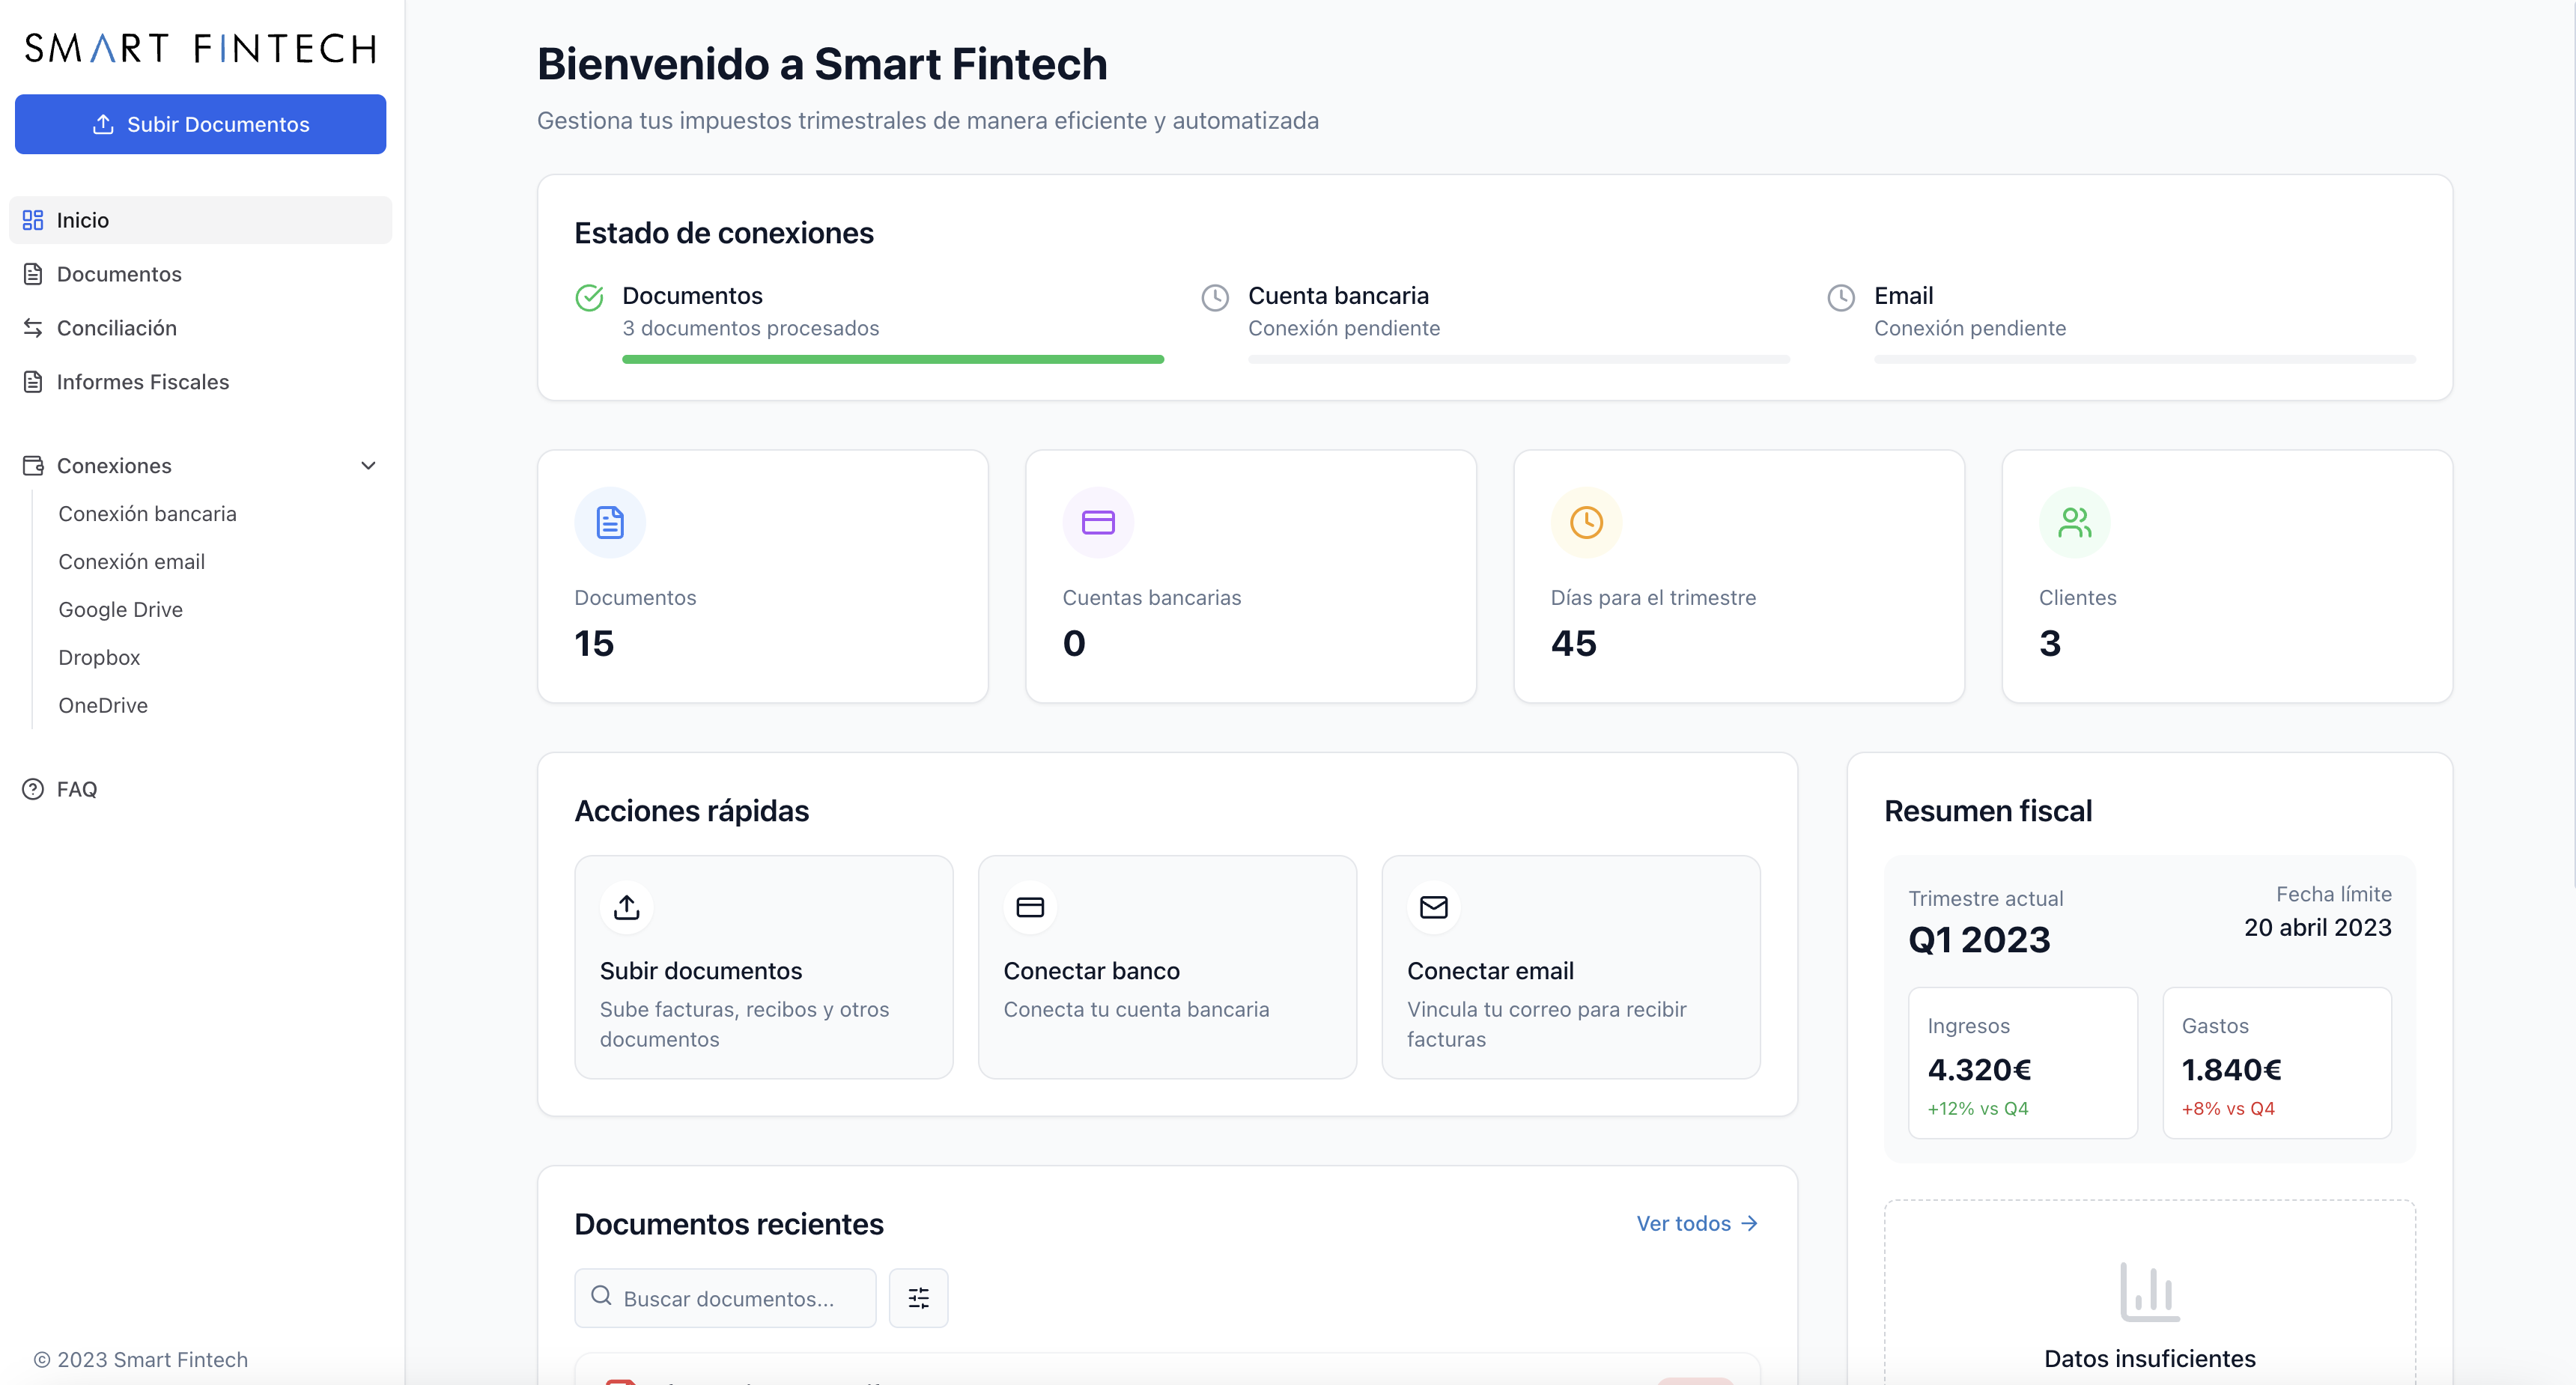2576x1385 pixels.
Task: Click the clock icon on Días para el trimestre
Action: [x=1585, y=521]
